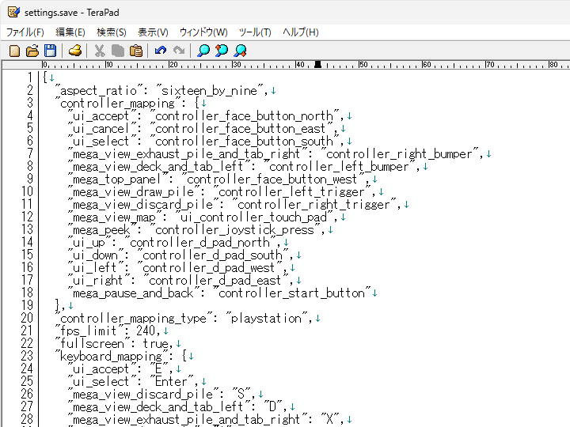
Task: Open Find with the first magnifier icon
Action: point(203,51)
